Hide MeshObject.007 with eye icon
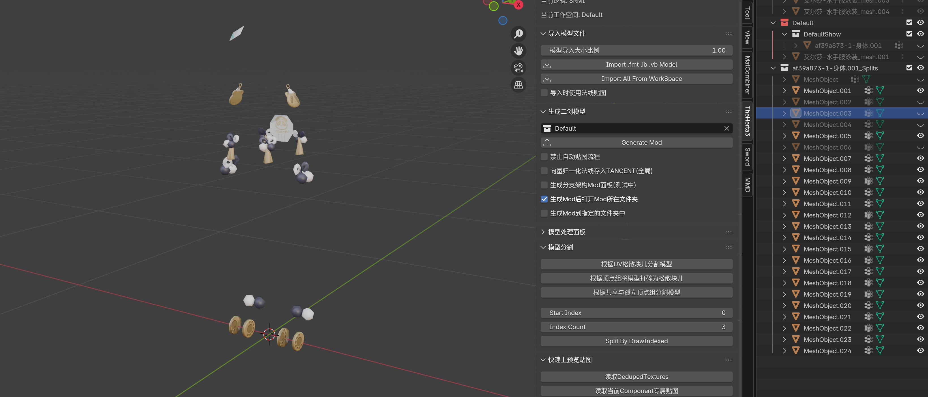Image resolution: width=928 pixels, height=397 pixels. (920, 158)
